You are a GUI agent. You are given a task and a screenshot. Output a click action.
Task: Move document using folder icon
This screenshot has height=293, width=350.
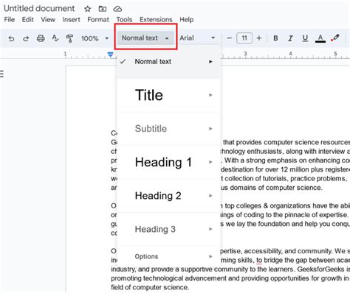[x=103, y=9]
